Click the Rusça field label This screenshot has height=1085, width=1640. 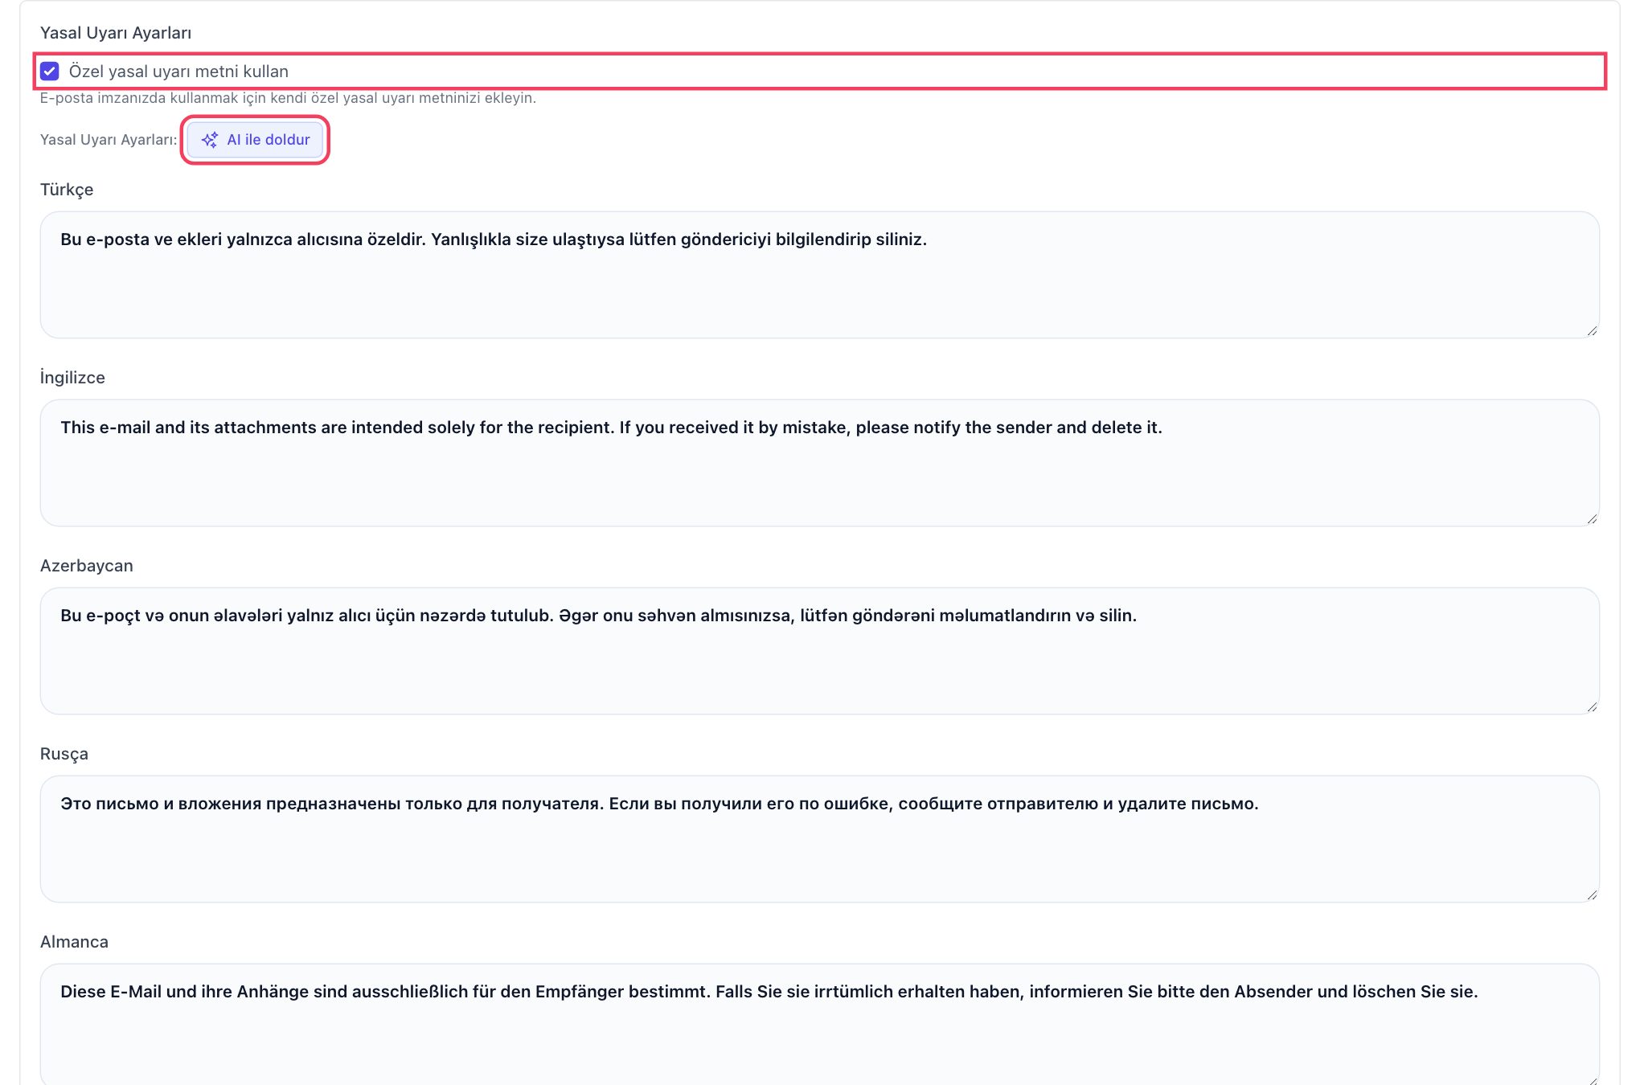coord(64,754)
